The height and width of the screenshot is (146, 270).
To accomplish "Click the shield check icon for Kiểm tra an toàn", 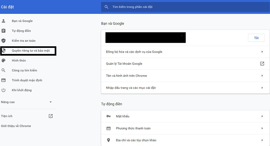I will [x=4, y=41].
